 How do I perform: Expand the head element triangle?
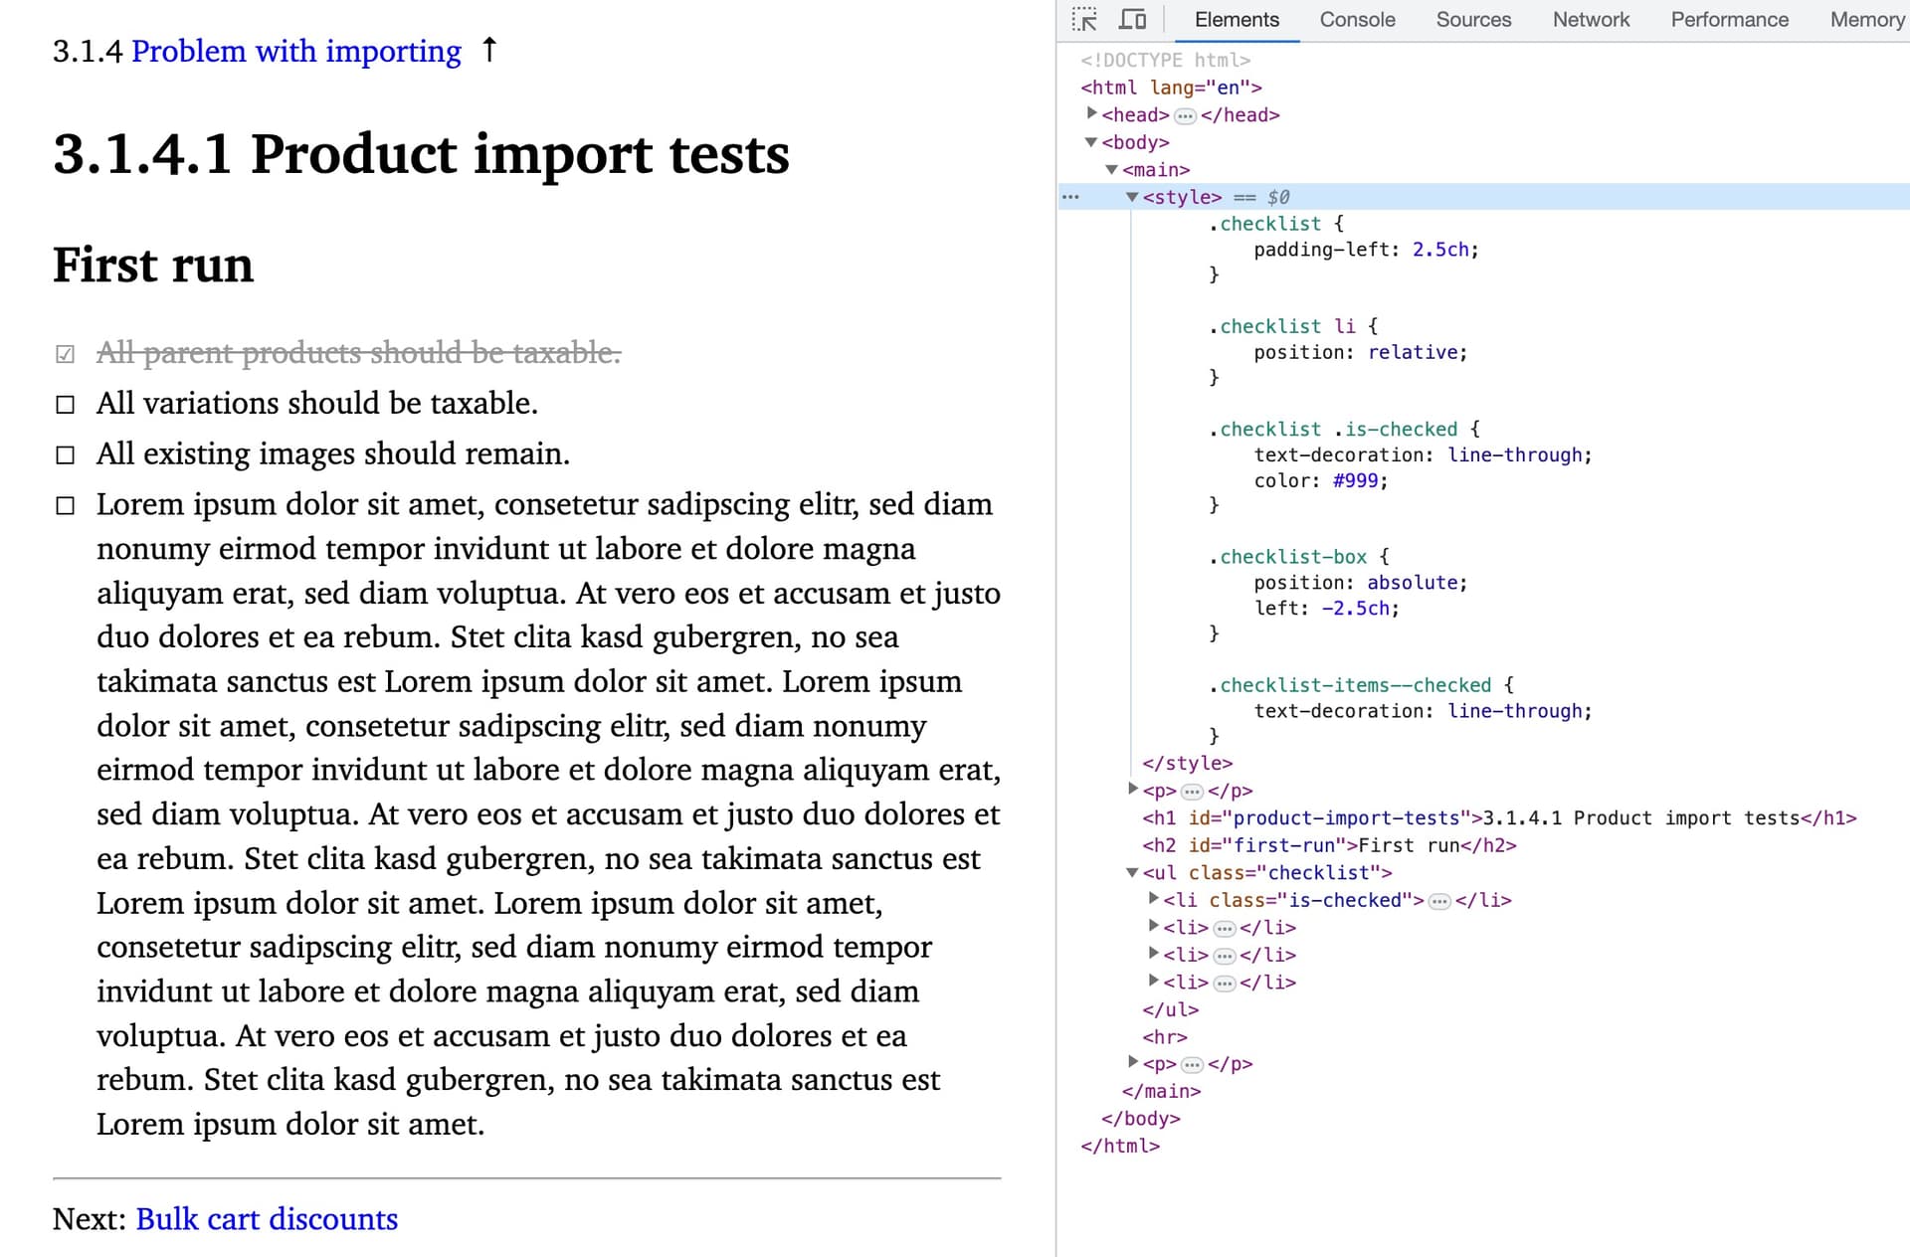coord(1091,113)
